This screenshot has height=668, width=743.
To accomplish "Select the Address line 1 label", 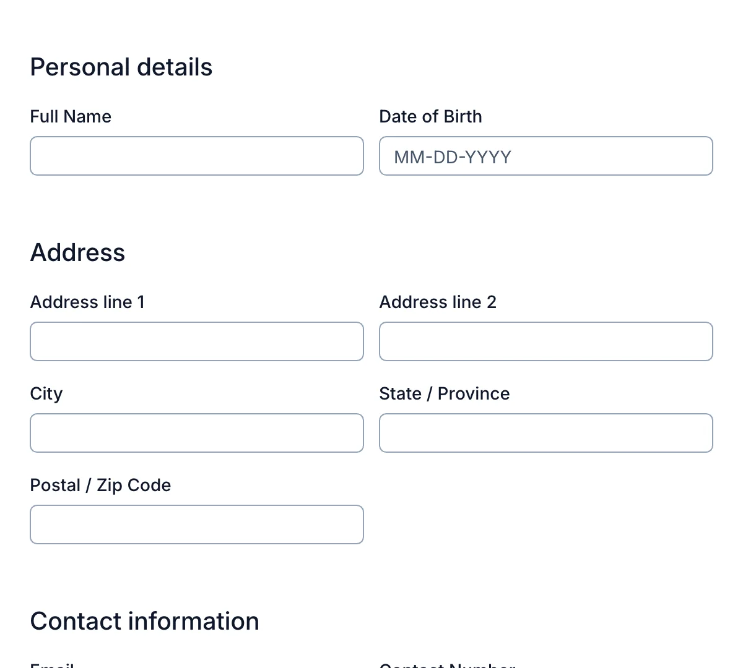I will coord(87,302).
